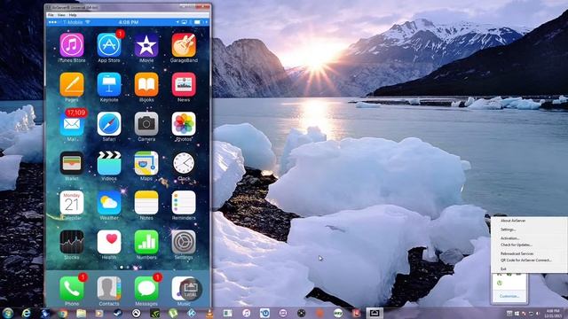Image resolution: width=568 pixels, height=319 pixels.
Task: Choose Exit from the AirServer context menu
Action: (x=503, y=268)
